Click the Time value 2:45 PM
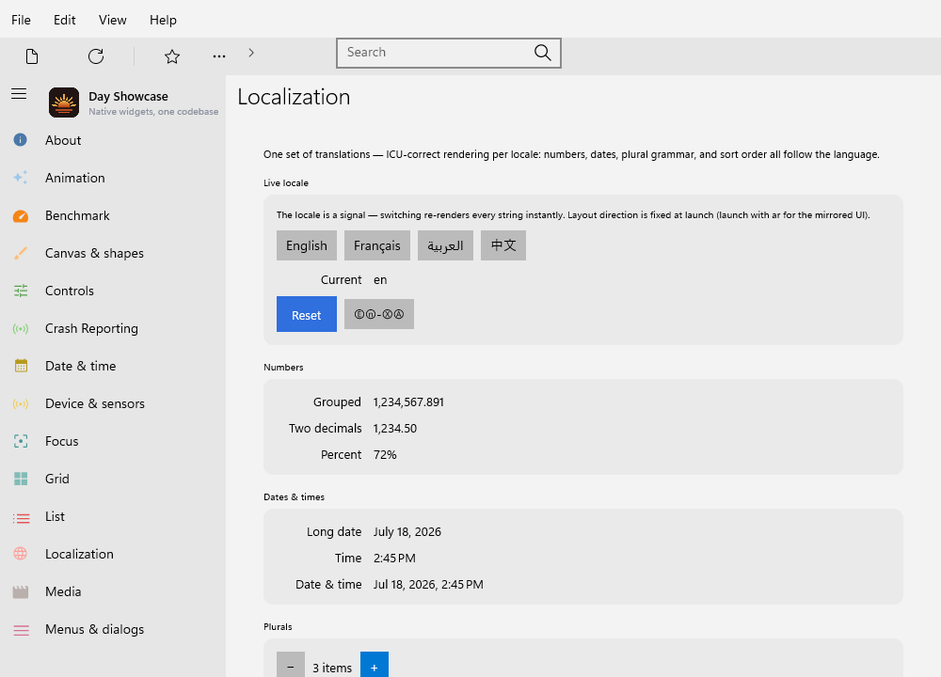 coord(394,559)
